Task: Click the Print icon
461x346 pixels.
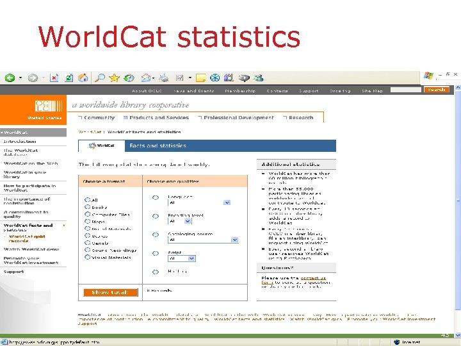Action: click(164, 78)
